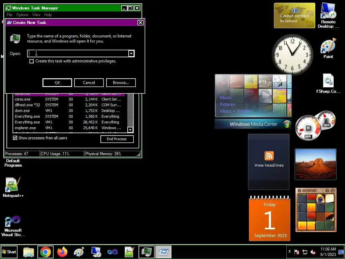Screen dimensions: 345x259
Task: Select the dwm.exe process row
Action: click(x=70, y=111)
